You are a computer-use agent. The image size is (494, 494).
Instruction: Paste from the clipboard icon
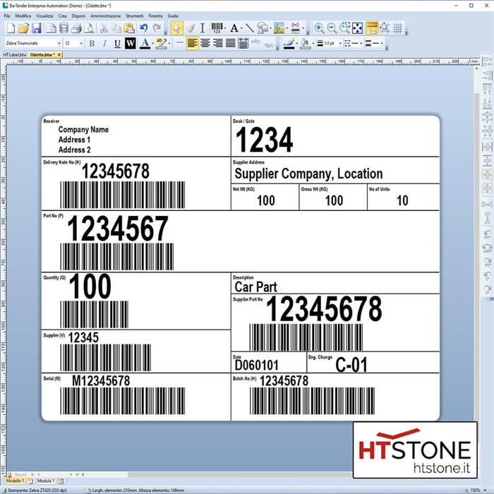pos(129,28)
